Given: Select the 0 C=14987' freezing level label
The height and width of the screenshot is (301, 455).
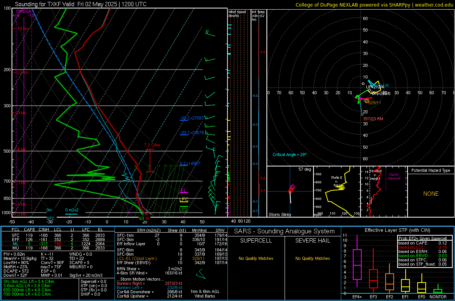Looking at the screenshot, I should tap(190, 163).
